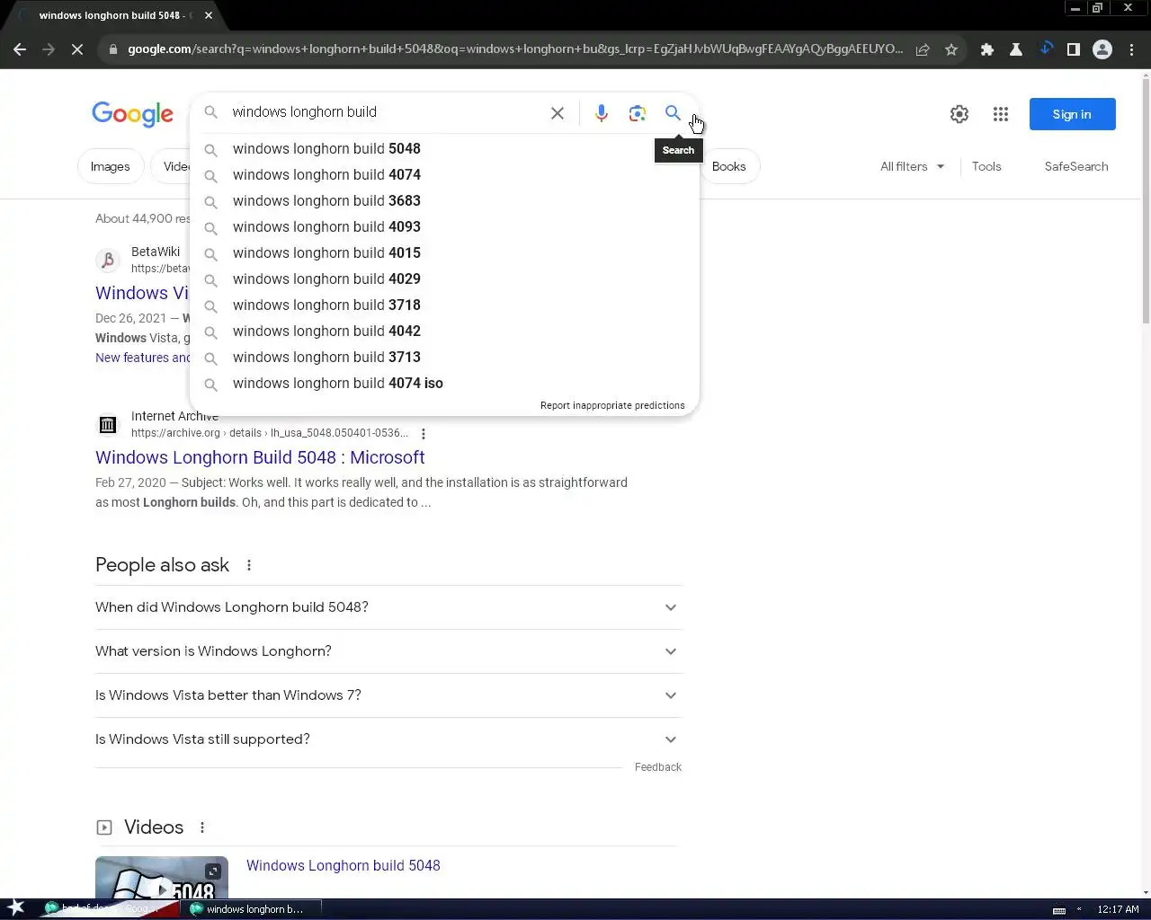The height and width of the screenshot is (920, 1151).
Task: Open more options for the Internet Archive result
Action: click(x=424, y=433)
